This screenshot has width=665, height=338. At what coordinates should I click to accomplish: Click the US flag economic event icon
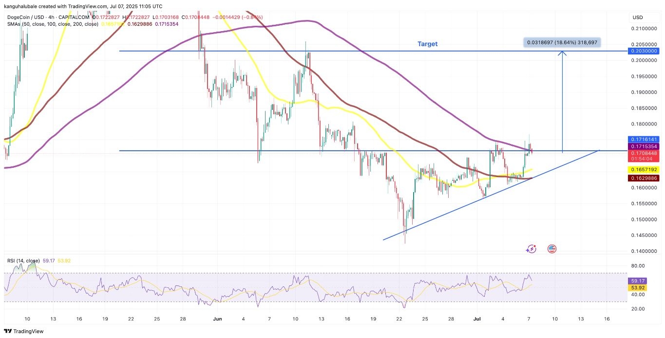pos(552,249)
